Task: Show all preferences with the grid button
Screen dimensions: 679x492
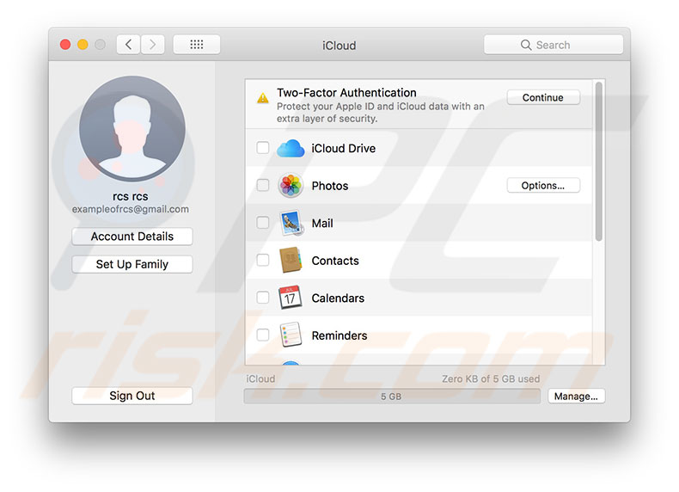Action: coord(197,45)
